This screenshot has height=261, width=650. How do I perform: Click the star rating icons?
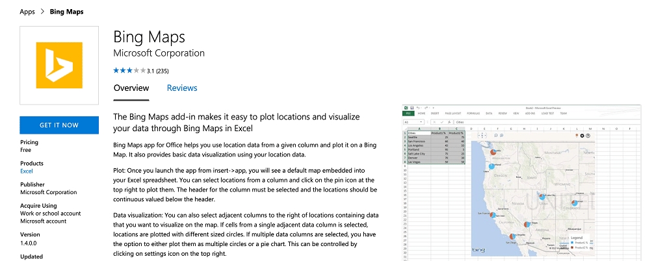(129, 71)
